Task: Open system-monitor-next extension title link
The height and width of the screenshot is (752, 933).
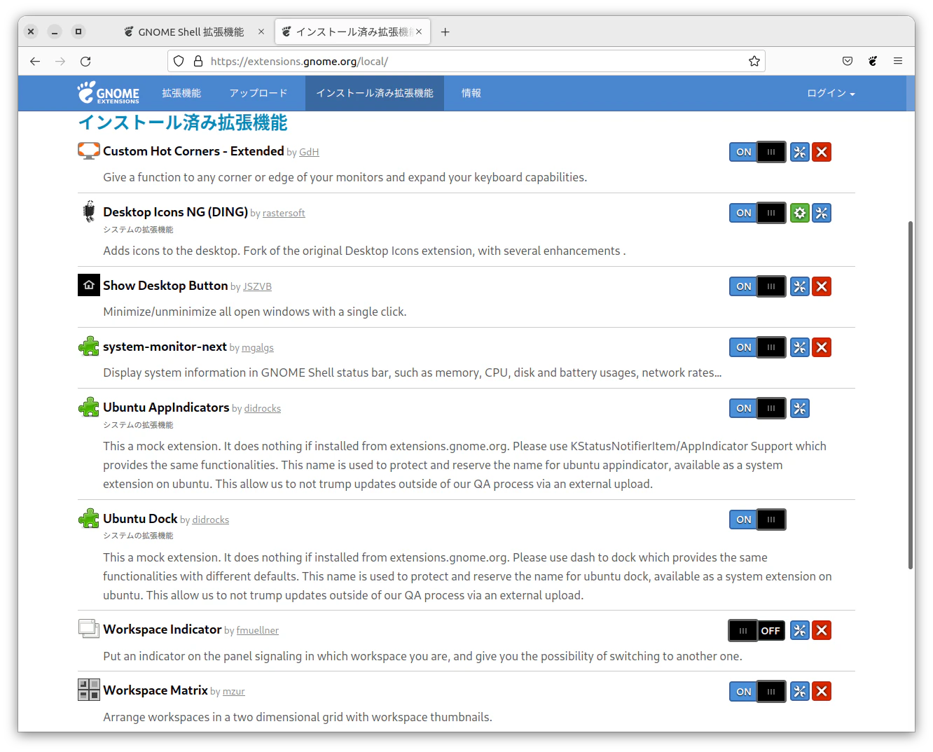Action: click(165, 347)
